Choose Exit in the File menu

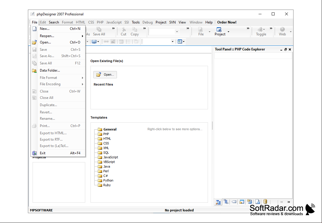click(x=58, y=153)
